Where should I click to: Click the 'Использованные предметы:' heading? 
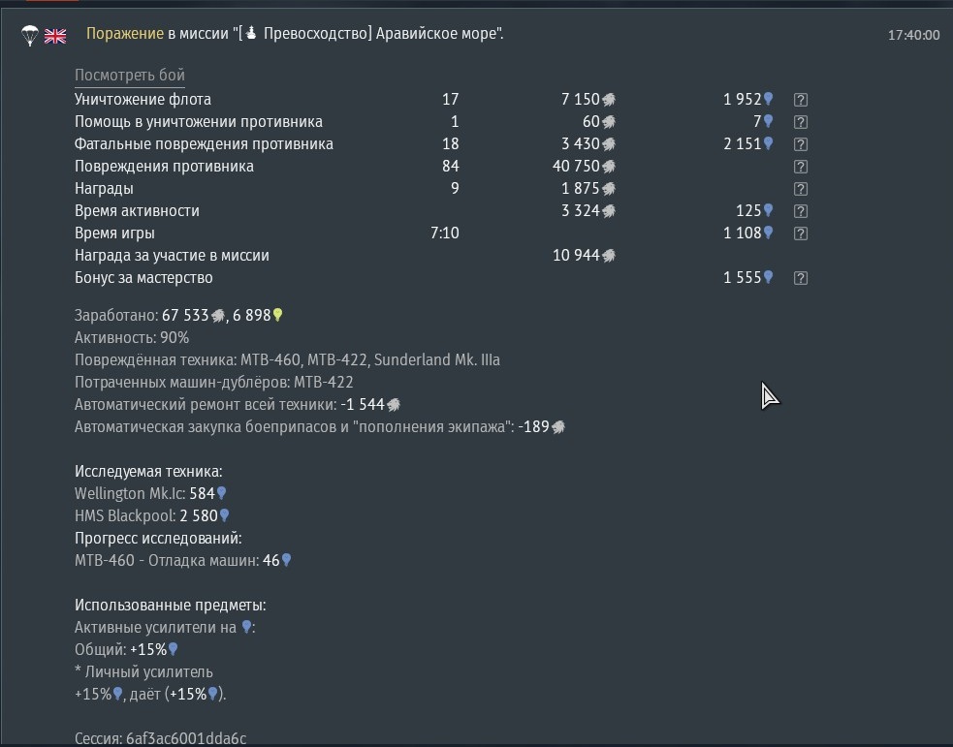(x=171, y=605)
